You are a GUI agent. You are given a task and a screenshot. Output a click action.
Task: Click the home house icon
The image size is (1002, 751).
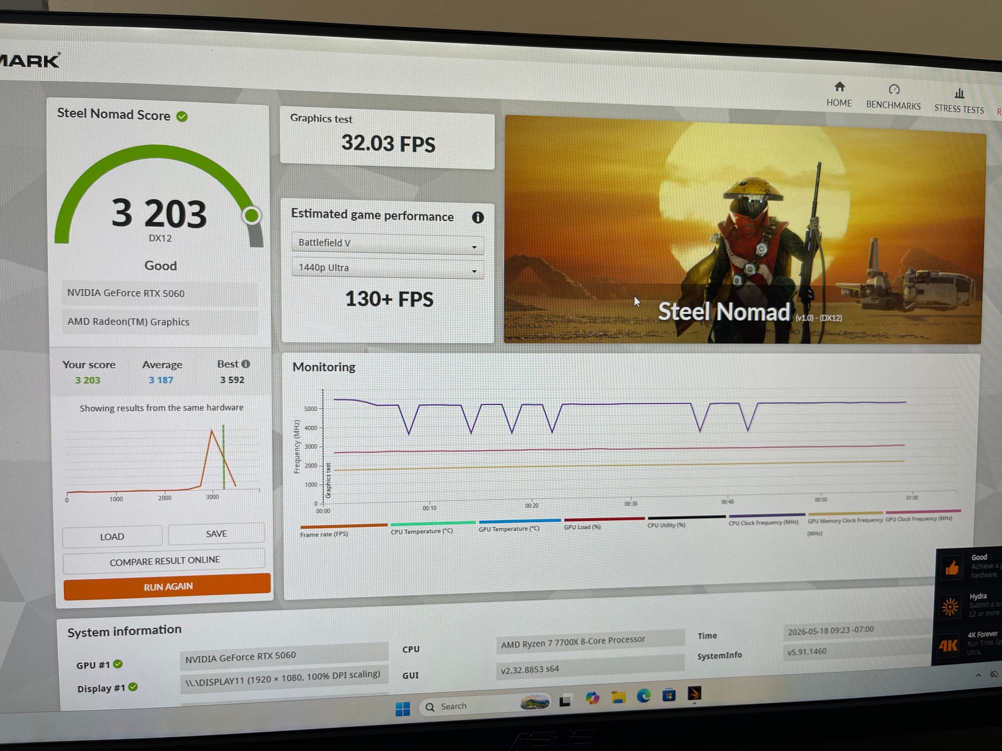[x=840, y=87]
